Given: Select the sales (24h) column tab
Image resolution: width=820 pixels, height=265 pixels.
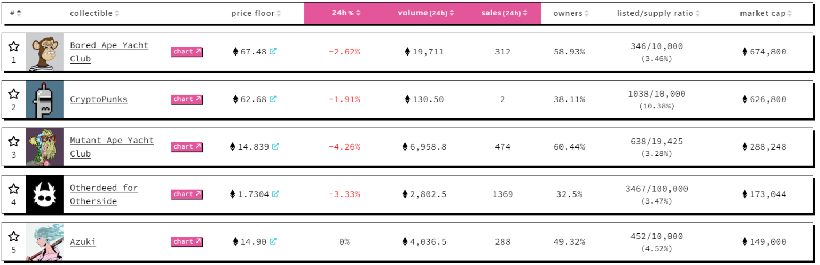Looking at the screenshot, I should tap(504, 13).
